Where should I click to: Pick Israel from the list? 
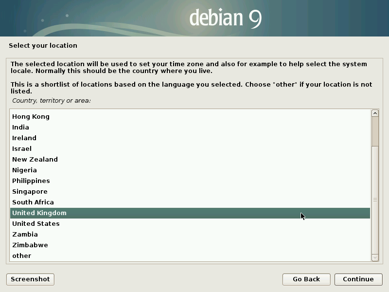pos(190,149)
